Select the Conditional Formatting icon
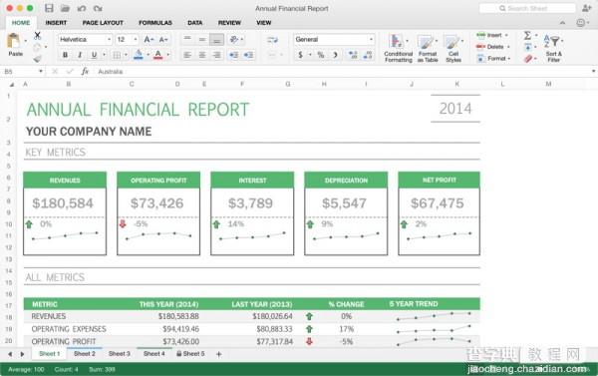The image size is (598, 376). coord(397,41)
